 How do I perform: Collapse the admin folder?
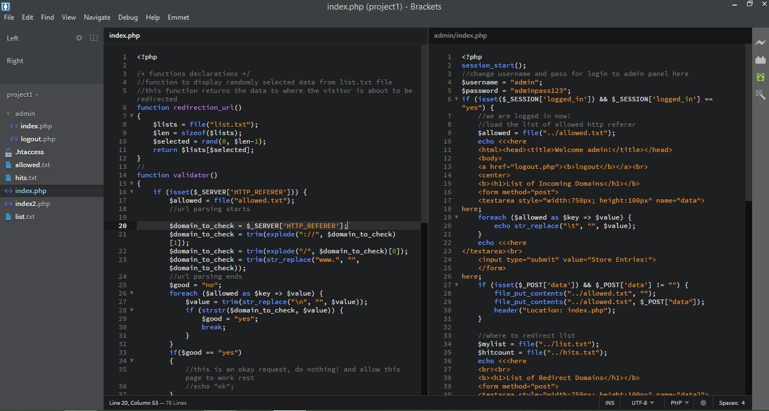click(x=9, y=114)
